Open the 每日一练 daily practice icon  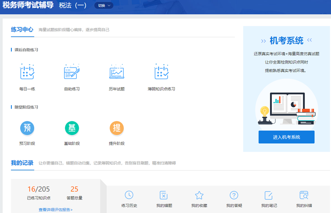point(27,72)
